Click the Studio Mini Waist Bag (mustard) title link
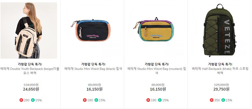This screenshot has width=252, height=109. (x=157, y=71)
